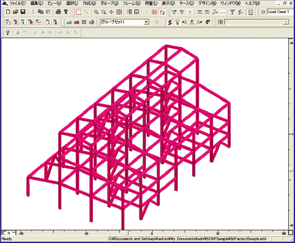Click the bar chart report icon

click(x=56, y=22)
